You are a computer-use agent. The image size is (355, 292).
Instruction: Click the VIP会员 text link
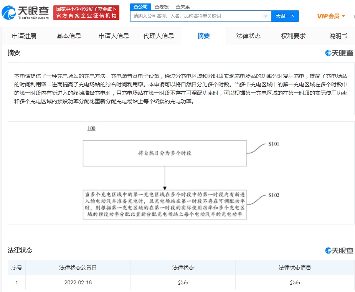coord(328,16)
